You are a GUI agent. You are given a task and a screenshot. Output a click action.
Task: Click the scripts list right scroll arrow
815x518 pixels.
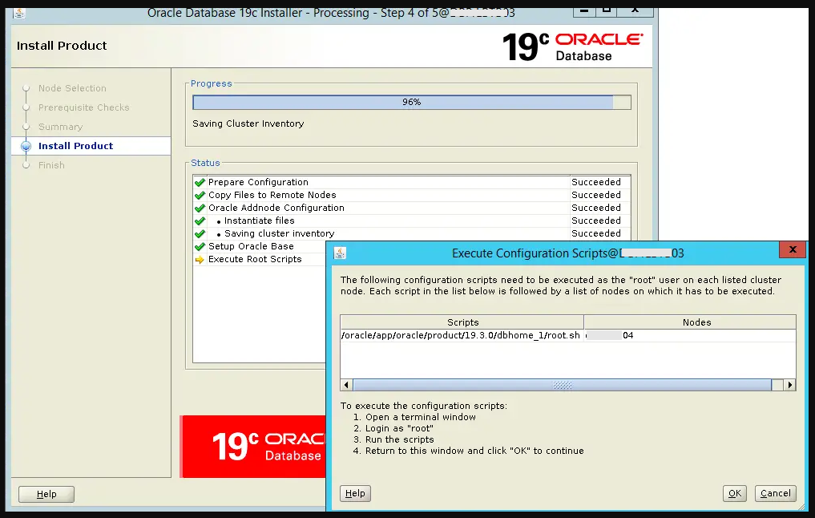(790, 385)
